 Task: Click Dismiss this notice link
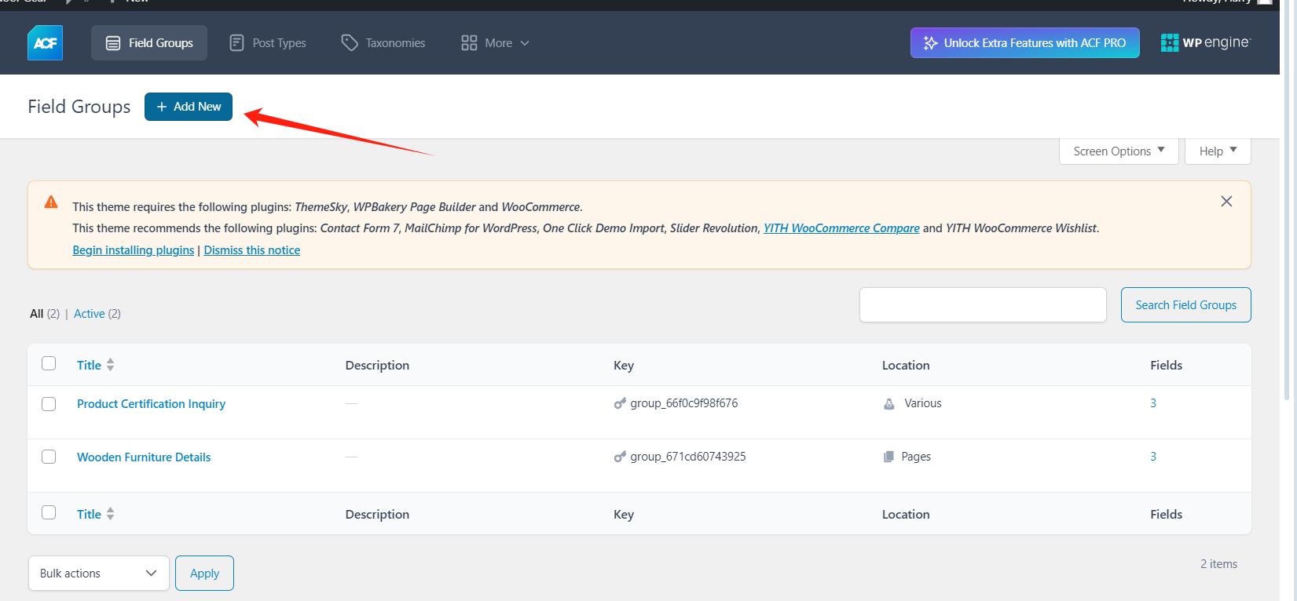tap(252, 250)
